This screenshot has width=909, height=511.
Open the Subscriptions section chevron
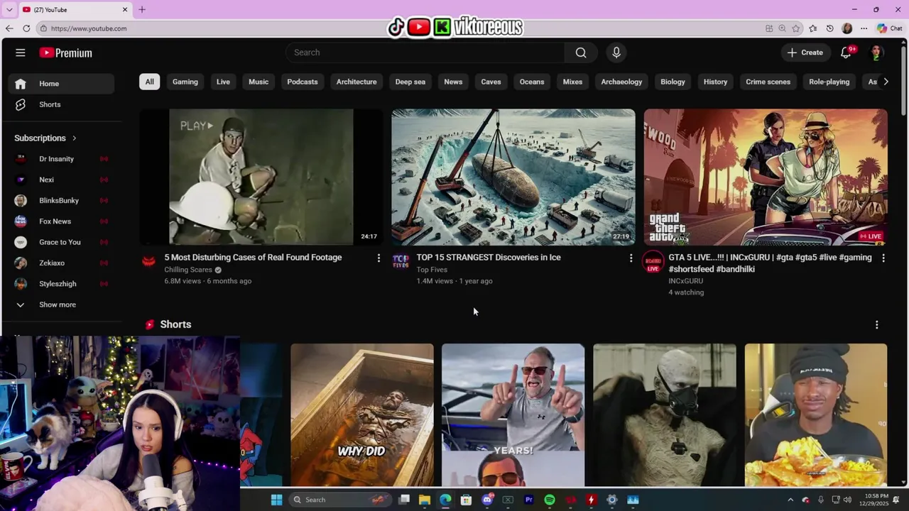(x=74, y=138)
